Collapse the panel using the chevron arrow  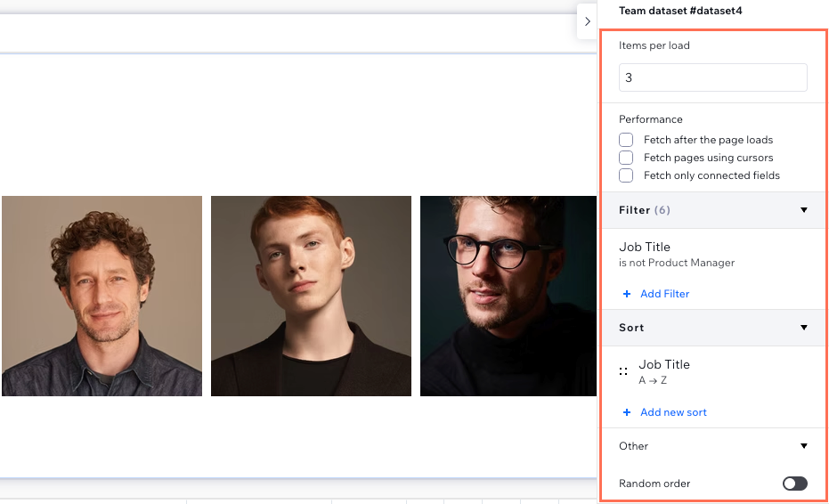tap(587, 21)
